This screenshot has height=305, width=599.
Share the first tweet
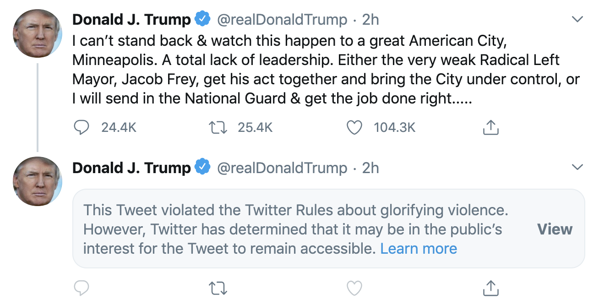(490, 127)
